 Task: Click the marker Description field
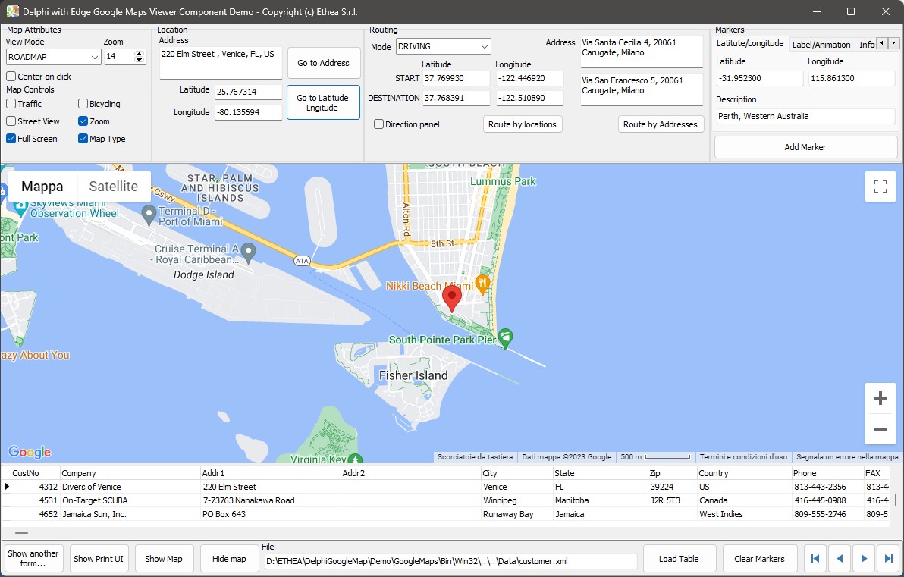pos(805,116)
